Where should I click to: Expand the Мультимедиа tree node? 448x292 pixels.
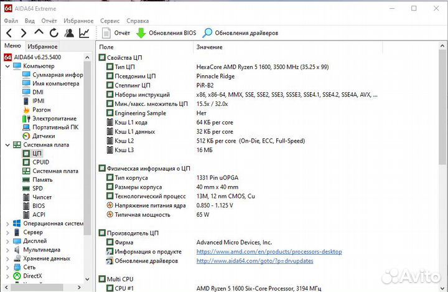(x=7, y=250)
